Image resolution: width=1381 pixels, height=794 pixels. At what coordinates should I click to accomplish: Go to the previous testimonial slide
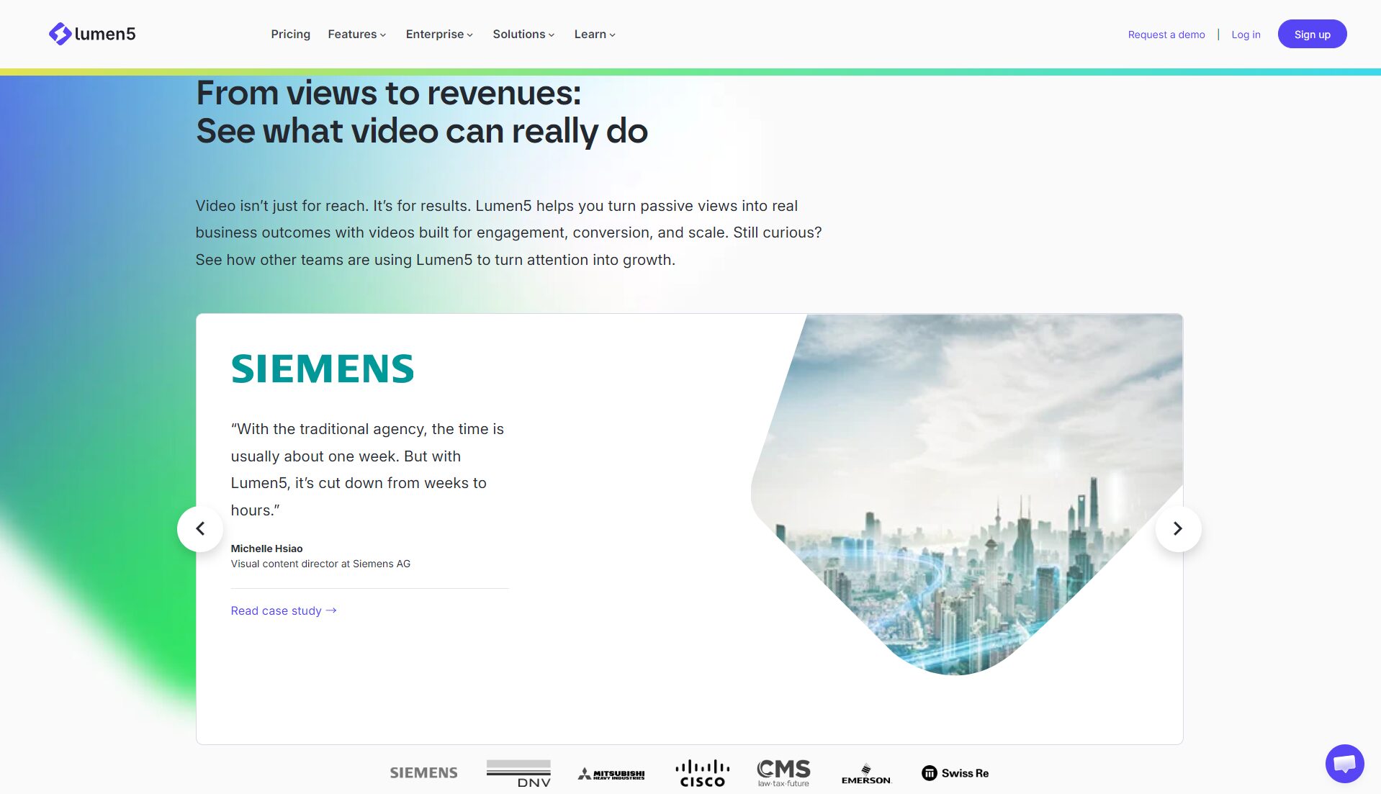200,529
